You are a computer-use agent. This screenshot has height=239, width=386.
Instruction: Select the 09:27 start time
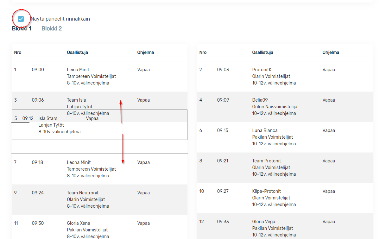coord(223,191)
